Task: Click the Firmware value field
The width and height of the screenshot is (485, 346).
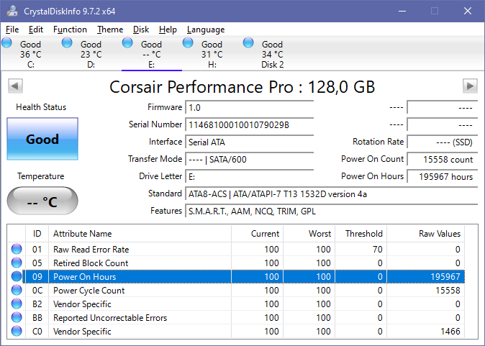Action: click(249, 107)
